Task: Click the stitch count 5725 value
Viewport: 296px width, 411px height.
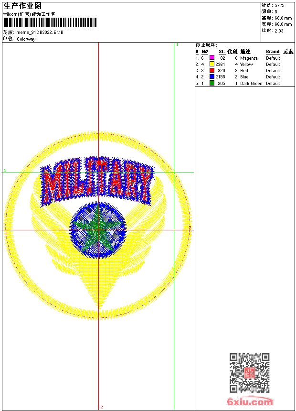Action: click(279, 6)
